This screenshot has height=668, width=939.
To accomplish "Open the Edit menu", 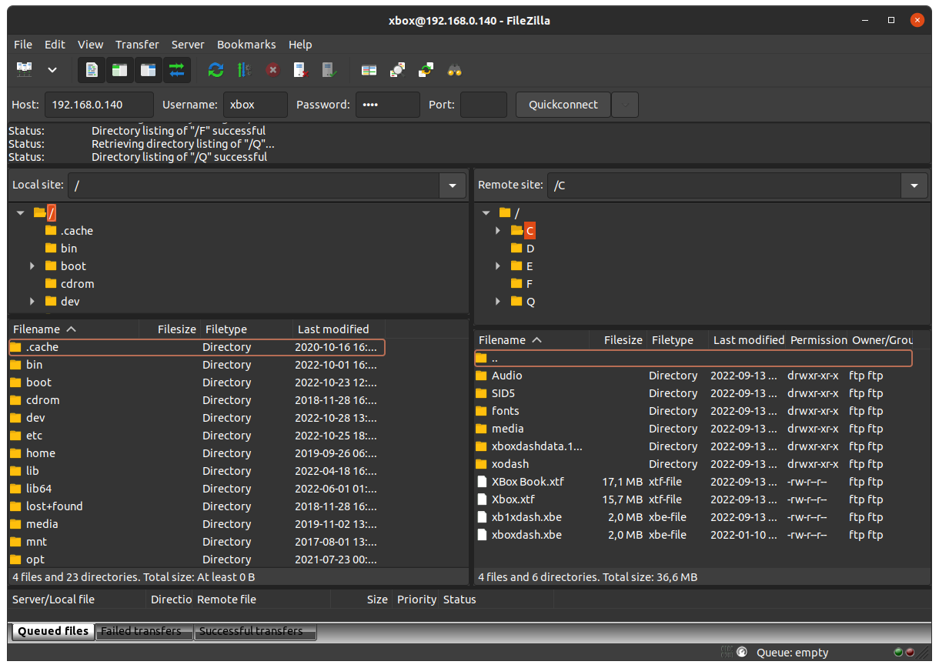I will (x=55, y=45).
